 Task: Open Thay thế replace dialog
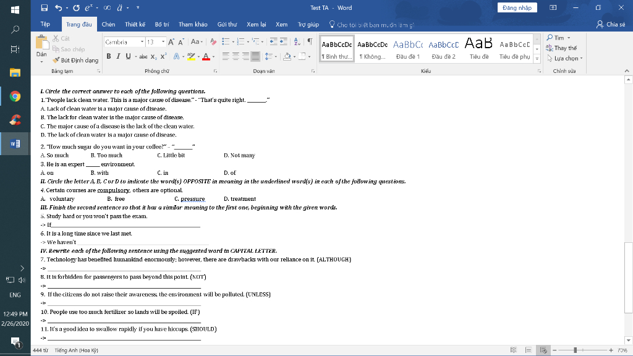(x=561, y=48)
